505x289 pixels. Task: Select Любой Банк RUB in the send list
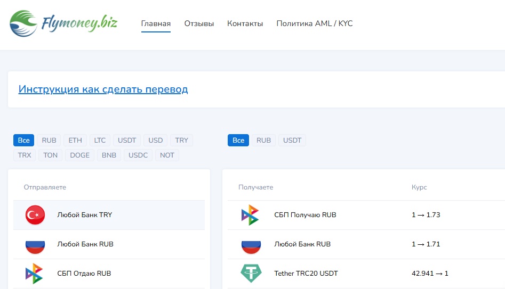tap(109, 244)
